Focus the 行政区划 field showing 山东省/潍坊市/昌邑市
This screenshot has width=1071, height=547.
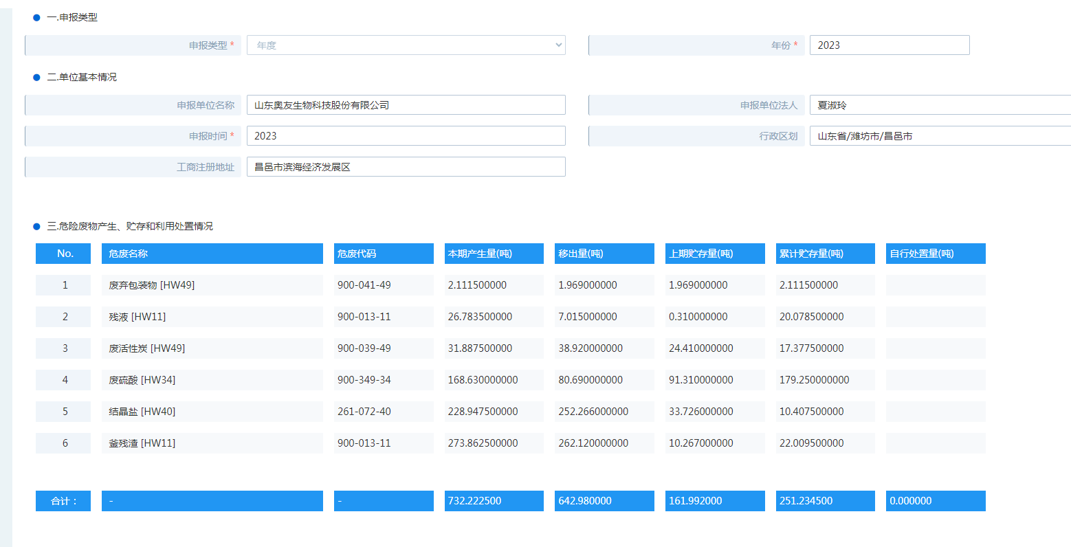click(x=940, y=136)
